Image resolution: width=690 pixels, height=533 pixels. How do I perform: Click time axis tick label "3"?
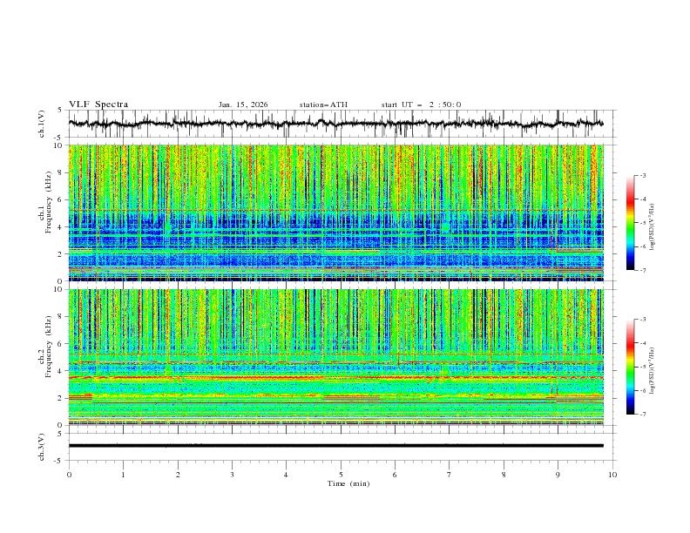tap(232, 475)
